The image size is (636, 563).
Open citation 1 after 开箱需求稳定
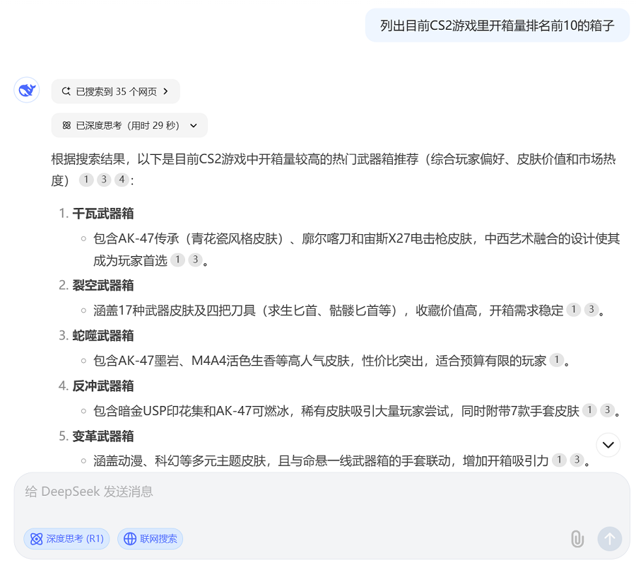[574, 310]
